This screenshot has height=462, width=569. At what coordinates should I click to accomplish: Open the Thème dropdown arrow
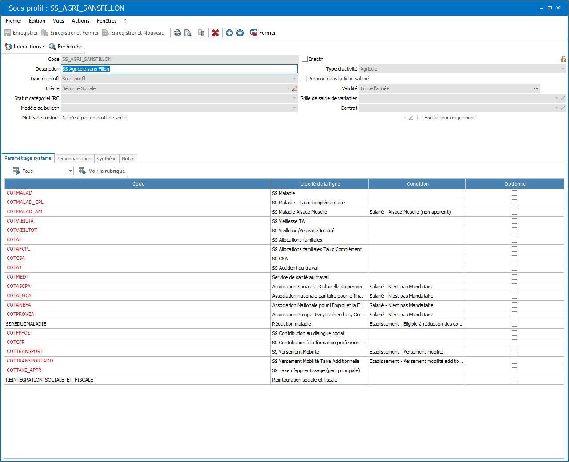pyautogui.click(x=288, y=88)
